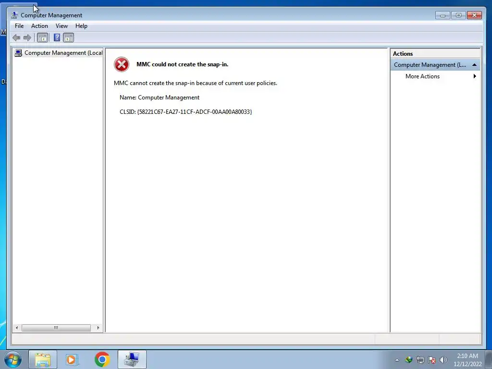The width and height of the screenshot is (492, 369).
Task: Click the Actions pane header
Action: tap(435, 54)
